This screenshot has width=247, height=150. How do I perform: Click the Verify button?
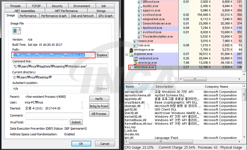tap(99, 99)
